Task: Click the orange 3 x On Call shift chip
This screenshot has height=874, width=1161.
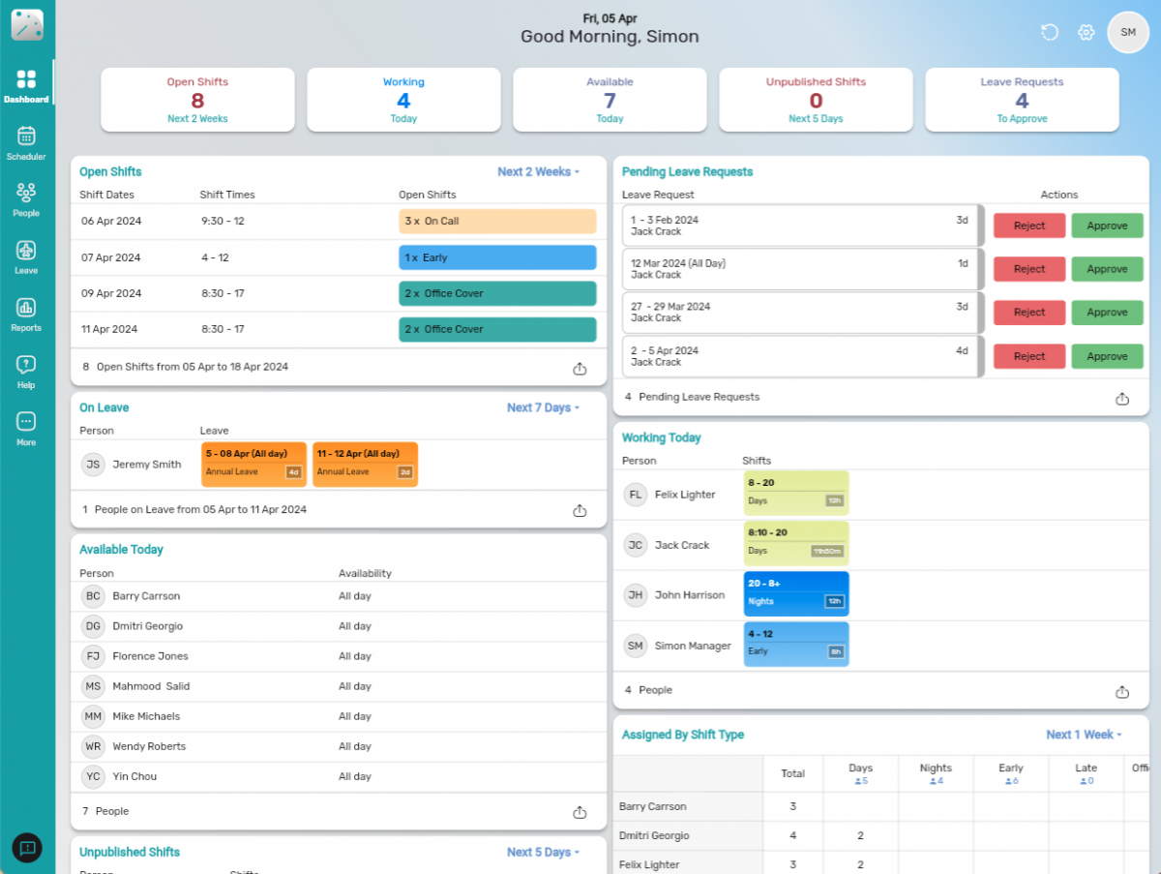Action: (497, 221)
